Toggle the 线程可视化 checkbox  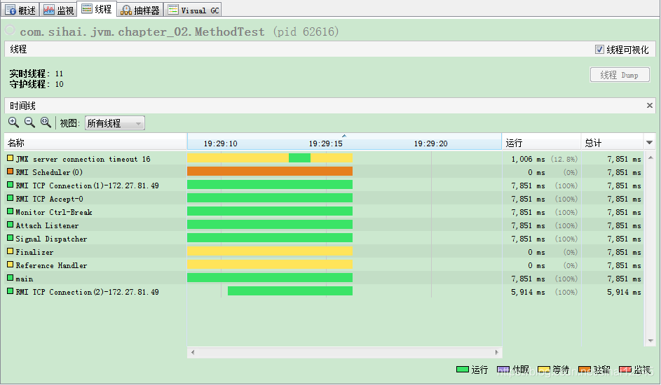(599, 50)
